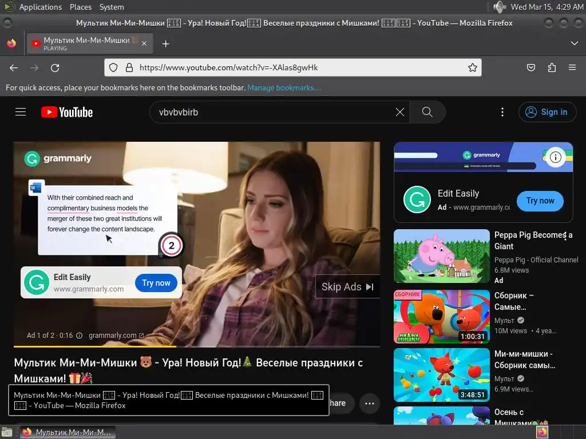Open Ми-ми-мишки - Сборник самы title
This screenshot has height=439, width=586.
(525, 359)
